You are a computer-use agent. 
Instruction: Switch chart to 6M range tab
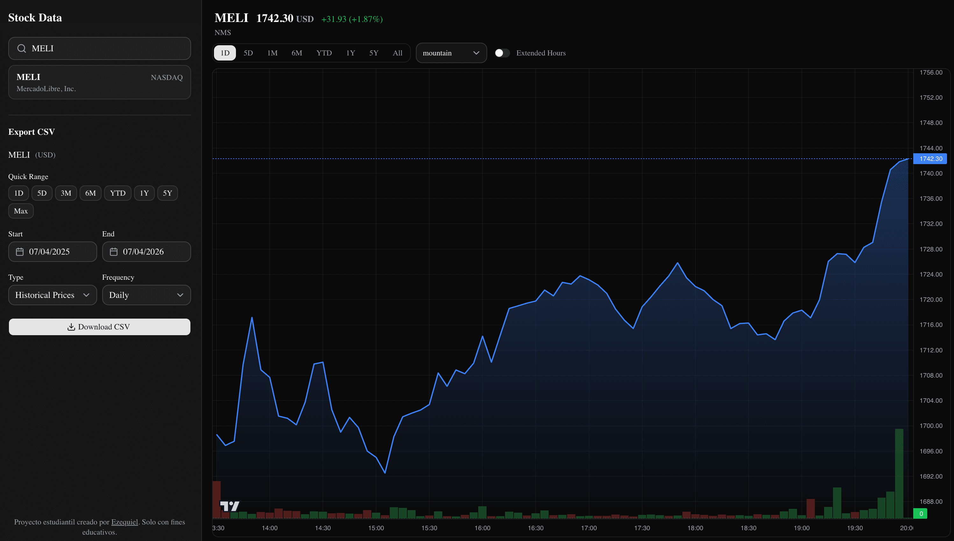[x=297, y=53]
